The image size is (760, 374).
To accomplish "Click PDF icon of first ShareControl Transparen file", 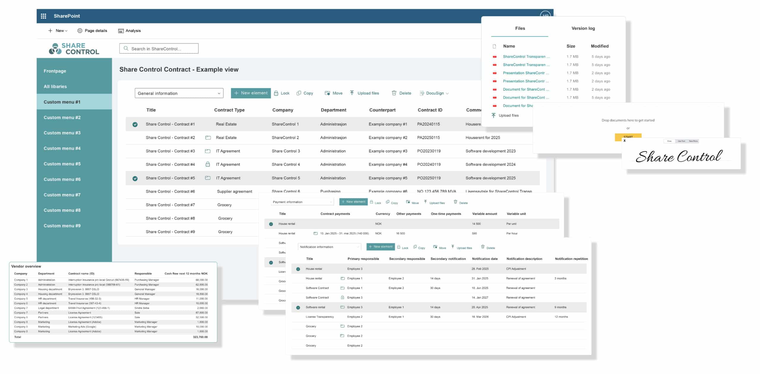I will click(495, 56).
